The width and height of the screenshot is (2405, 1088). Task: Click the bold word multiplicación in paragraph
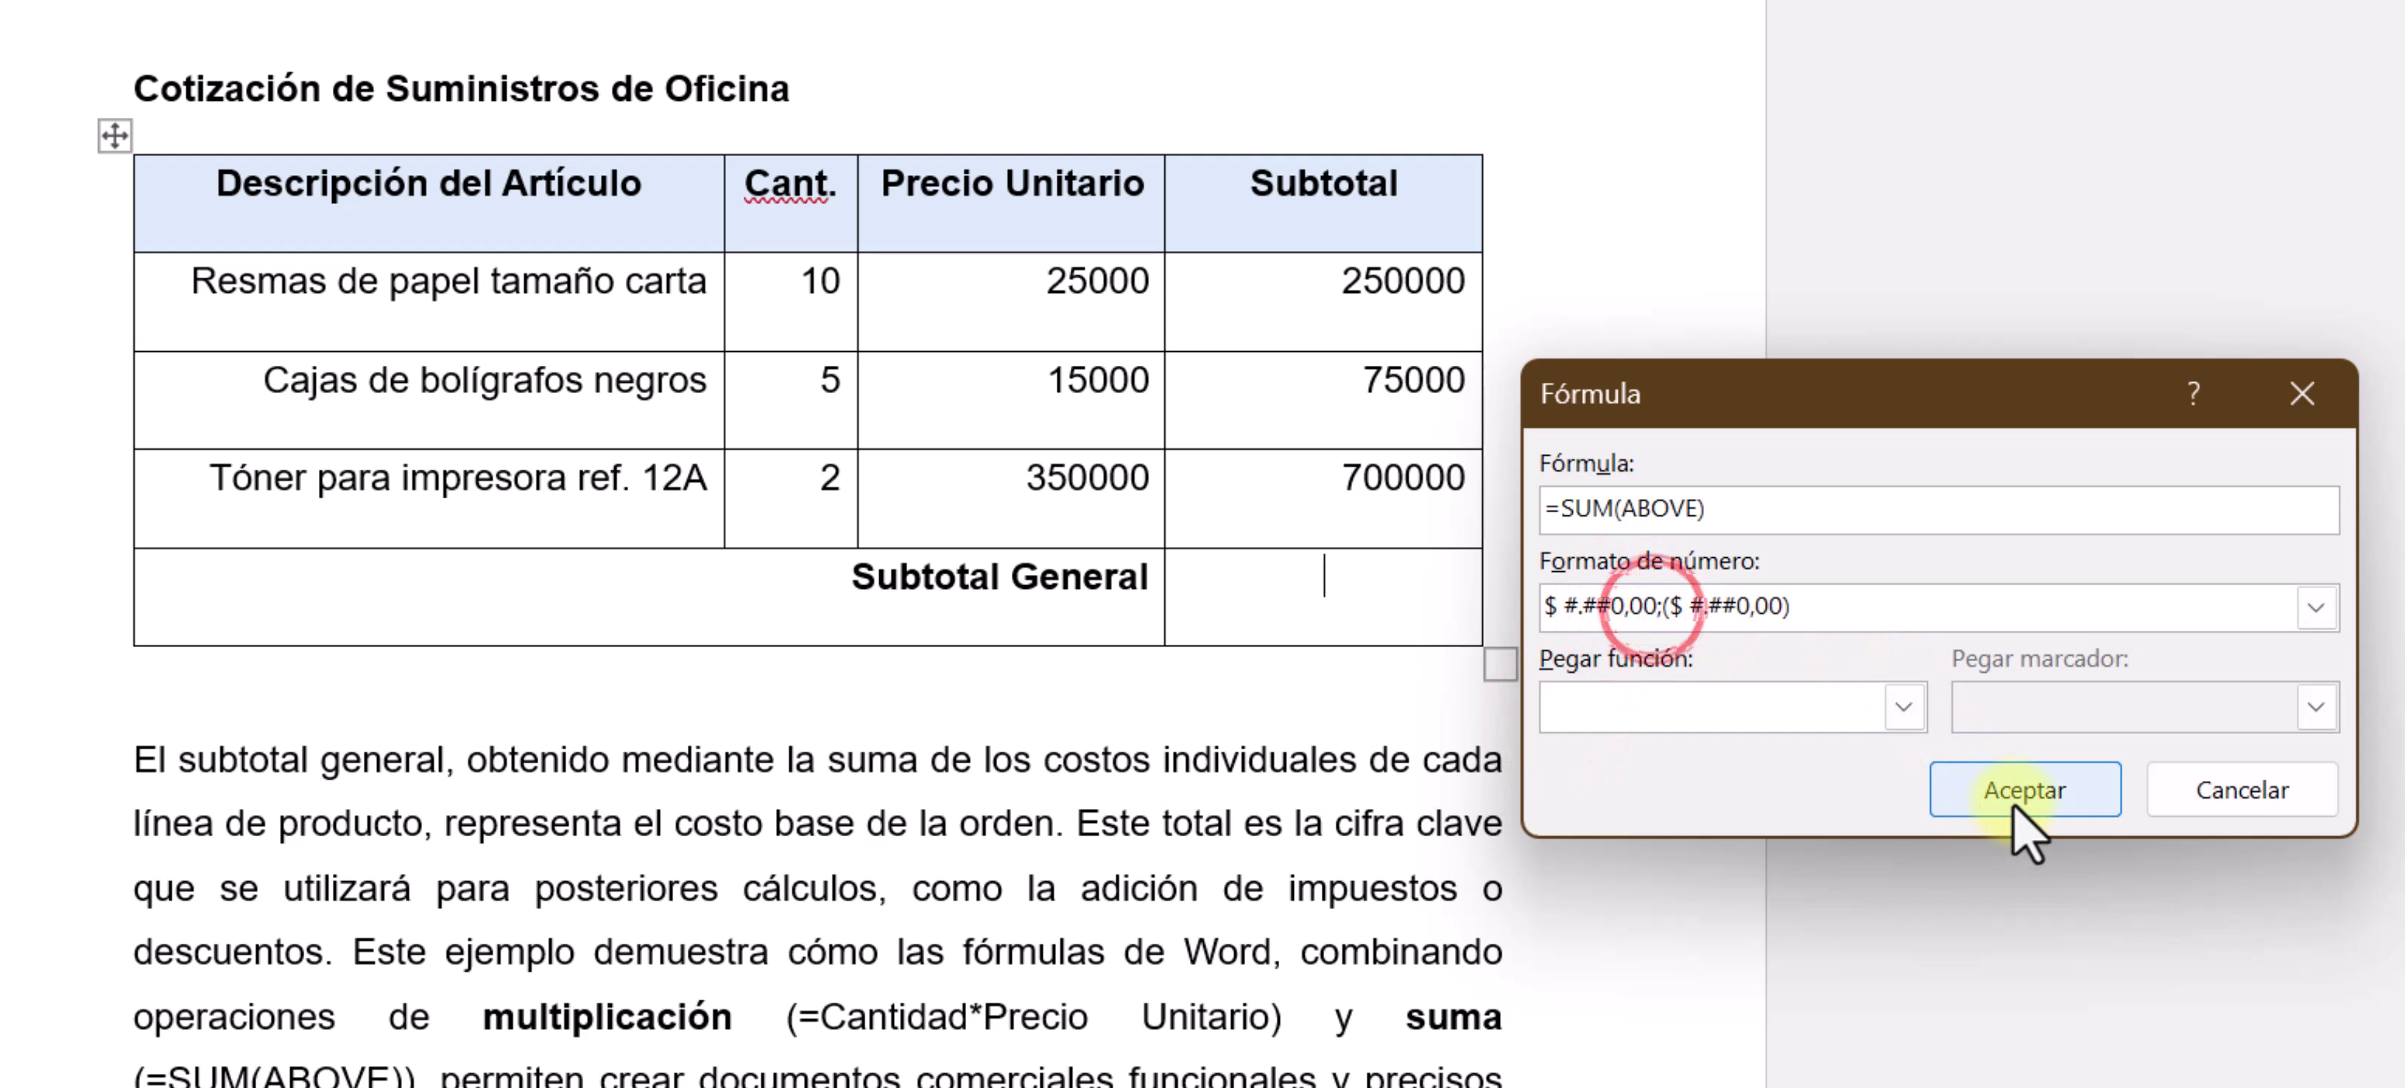[x=607, y=1016]
